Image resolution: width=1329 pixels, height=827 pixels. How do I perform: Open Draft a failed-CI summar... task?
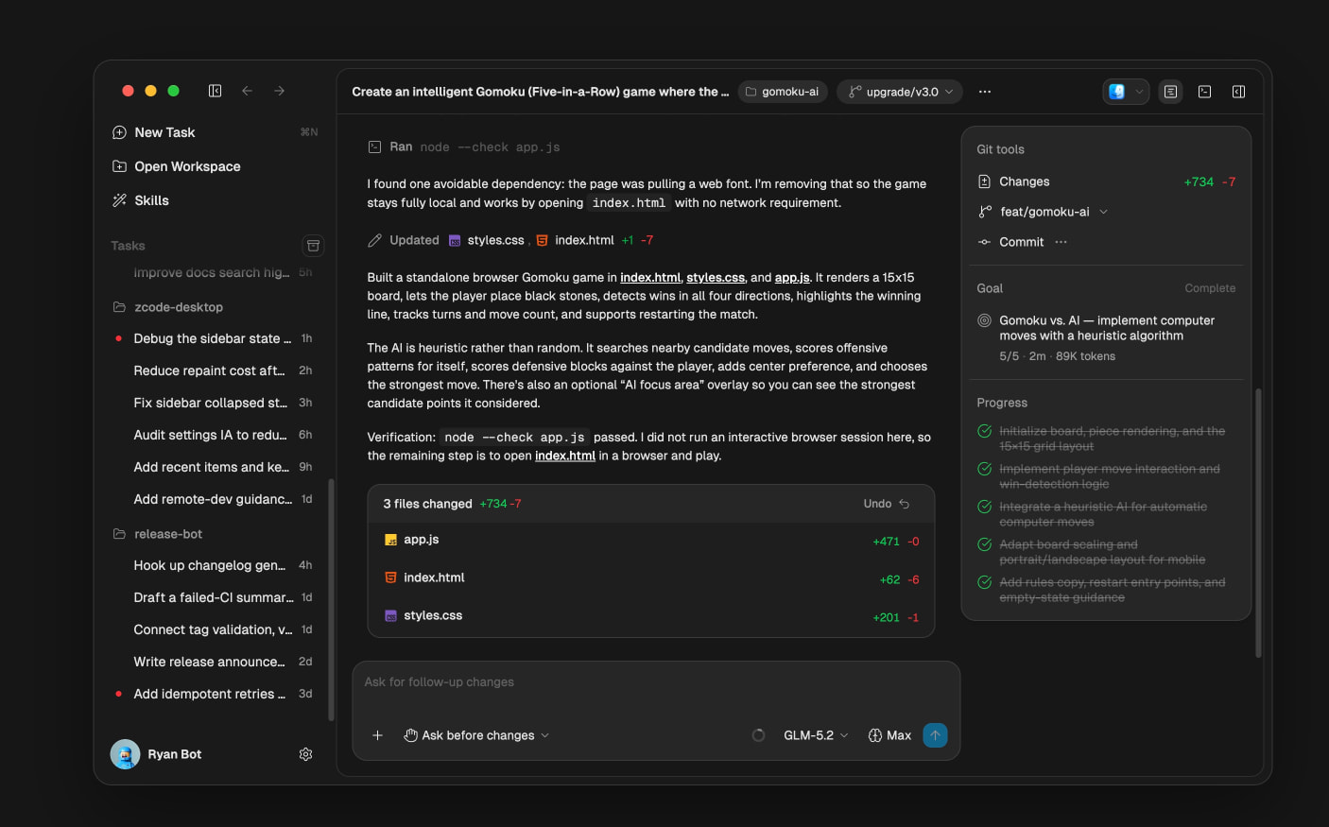click(214, 597)
